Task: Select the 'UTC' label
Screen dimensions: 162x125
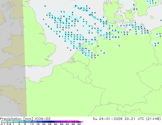Action: (141, 119)
